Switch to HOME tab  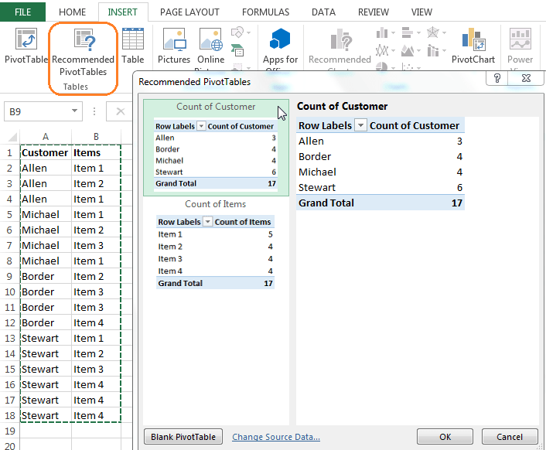coord(72,12)
